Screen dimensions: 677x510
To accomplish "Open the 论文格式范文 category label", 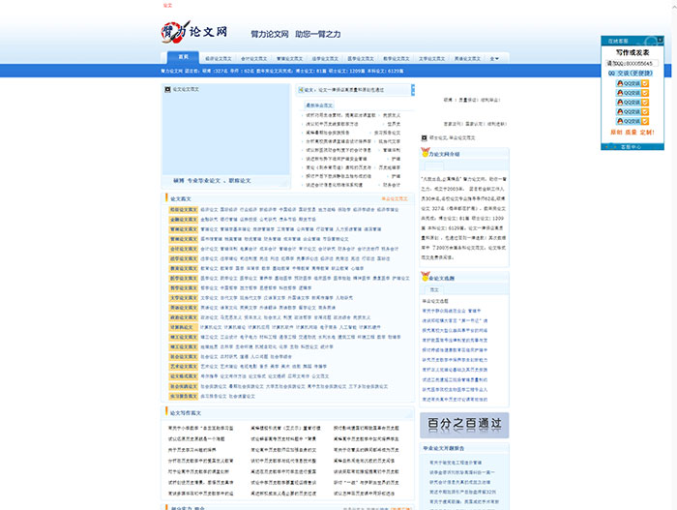I will [183, 376].
